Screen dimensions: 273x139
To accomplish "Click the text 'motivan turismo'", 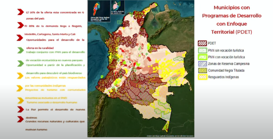I will click(36, 130).
